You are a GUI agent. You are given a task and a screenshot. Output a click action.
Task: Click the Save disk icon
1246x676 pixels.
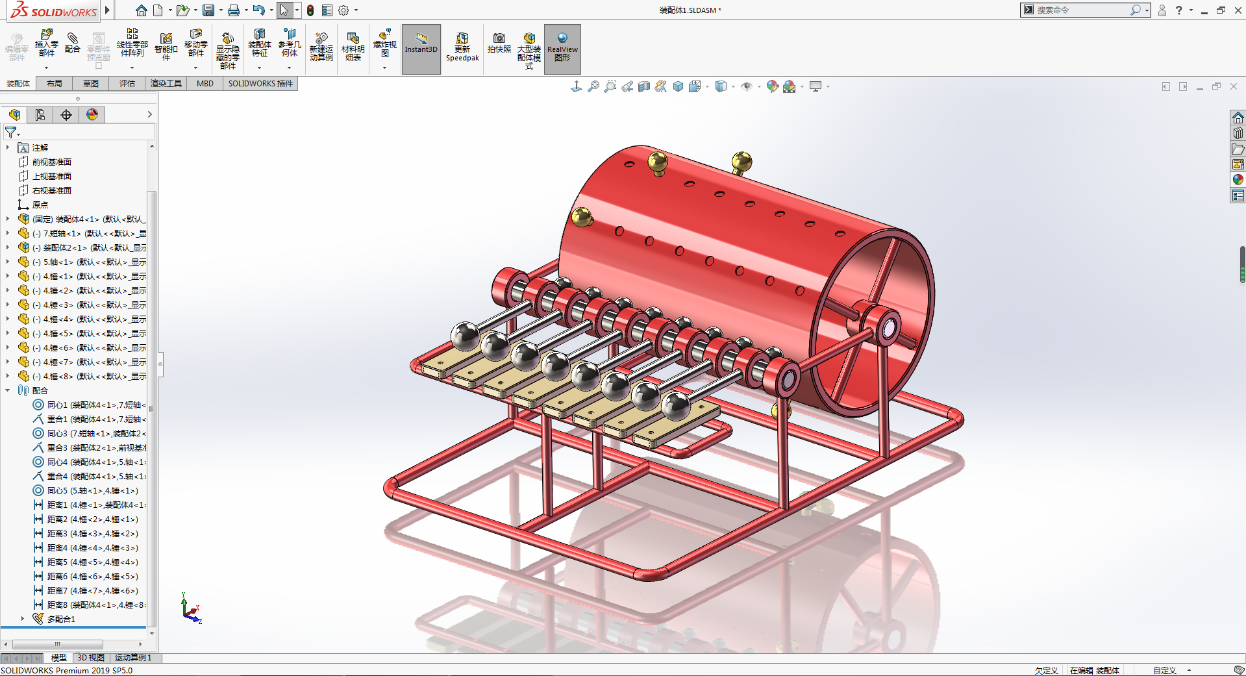tap(208, 10)
